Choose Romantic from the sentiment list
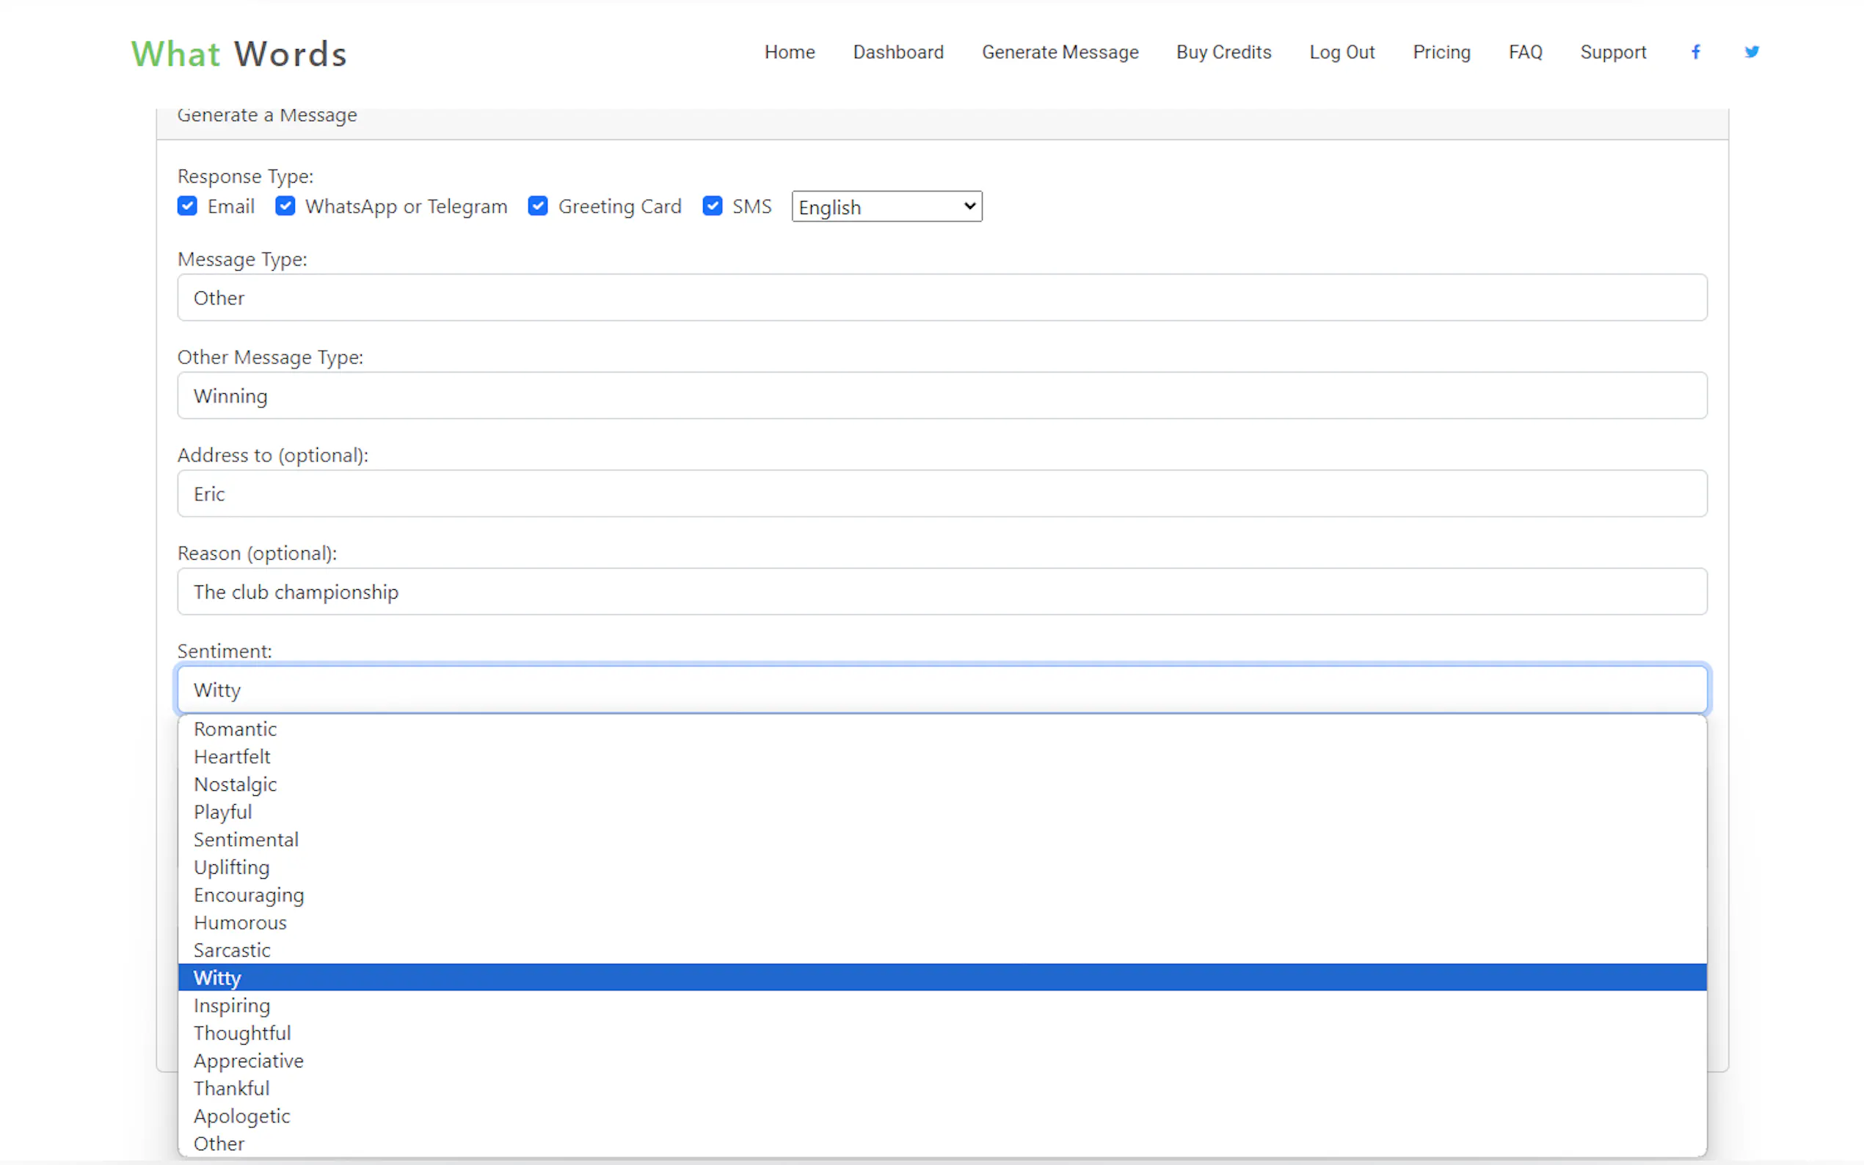1864x1165 pixels. pos(235,729)
